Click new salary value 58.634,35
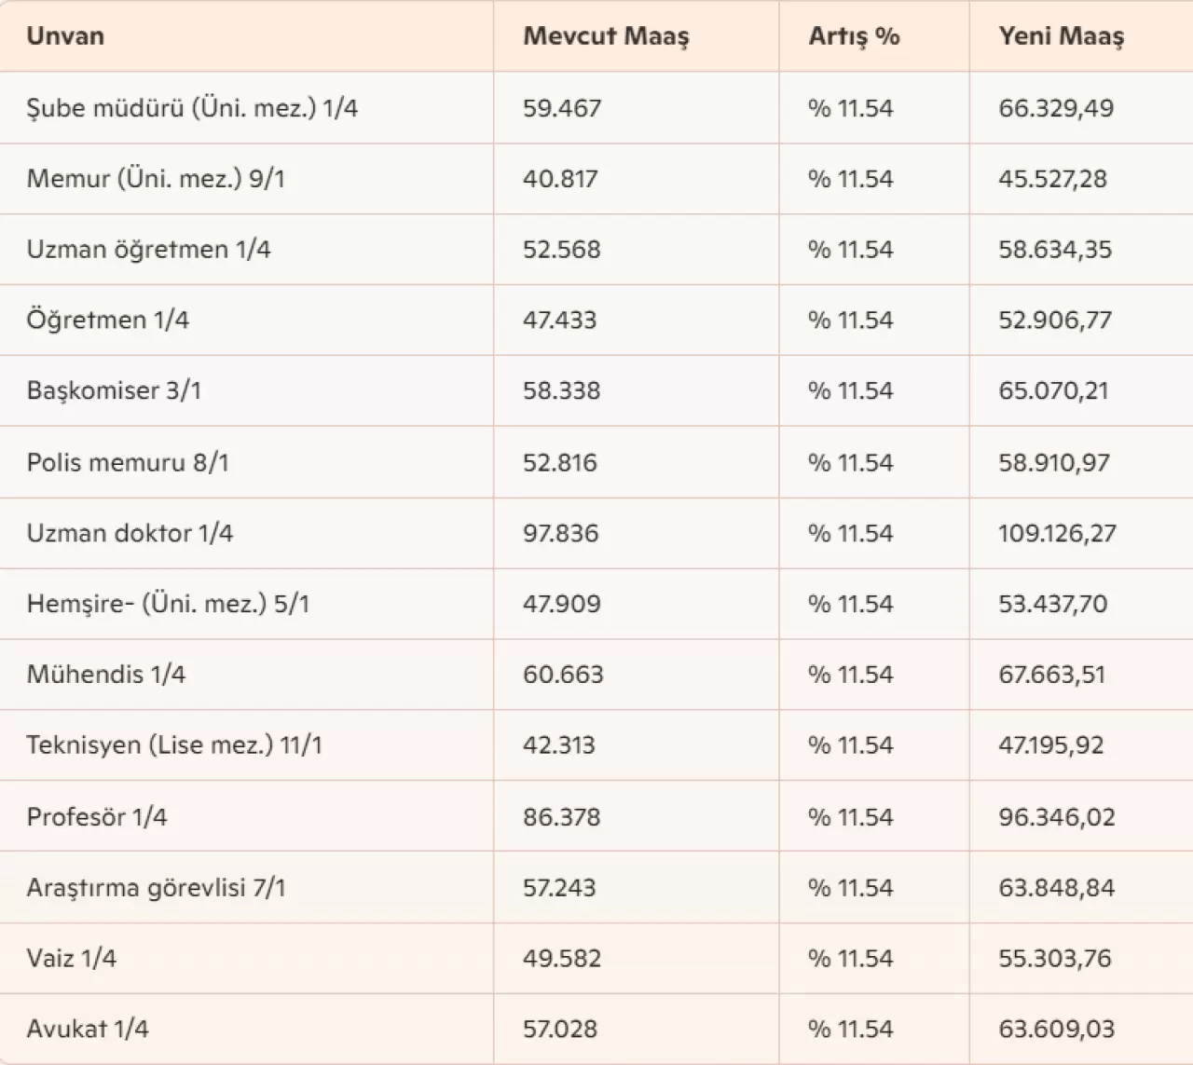Screen dimensions: 1193x1065 point(1055,250)
